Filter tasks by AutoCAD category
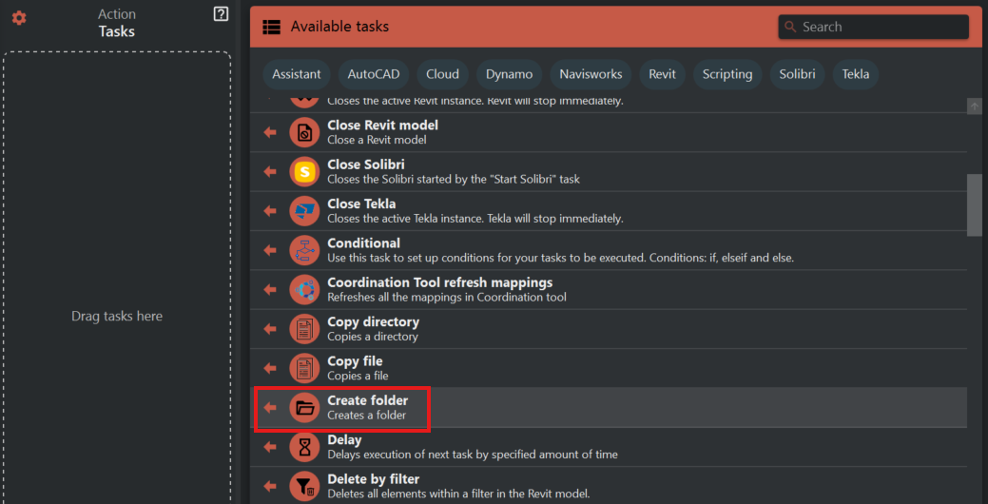The height and width of the screenshot is (504, 988). pyautogui.click(x=374, y=74)
